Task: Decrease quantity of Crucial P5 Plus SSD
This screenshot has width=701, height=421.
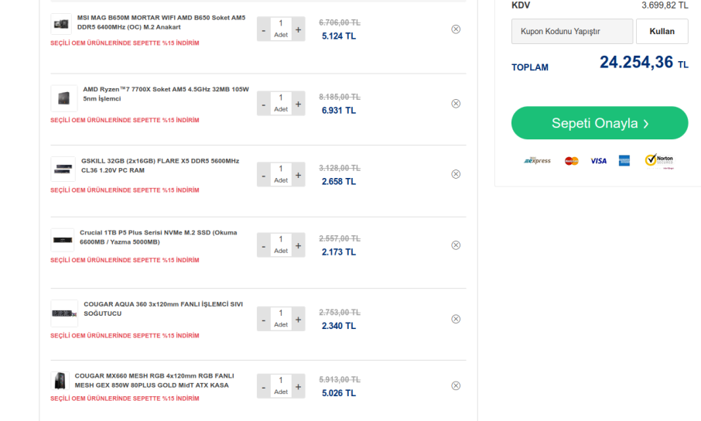Action: 263,245
